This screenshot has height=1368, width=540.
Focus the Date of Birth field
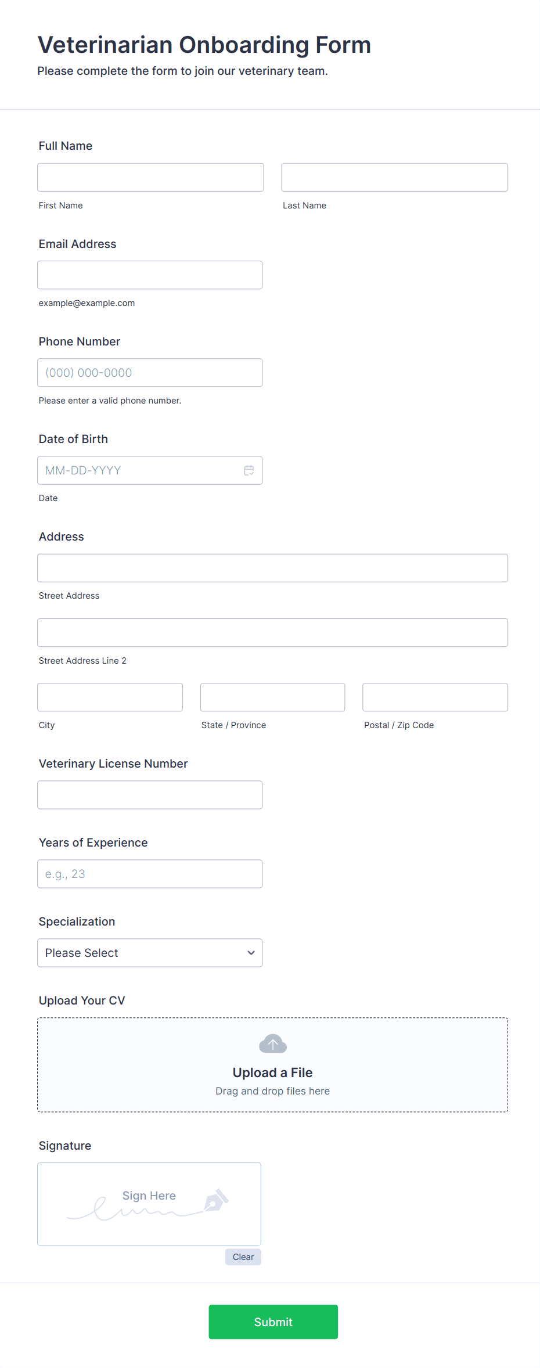[x=139, y=470]
